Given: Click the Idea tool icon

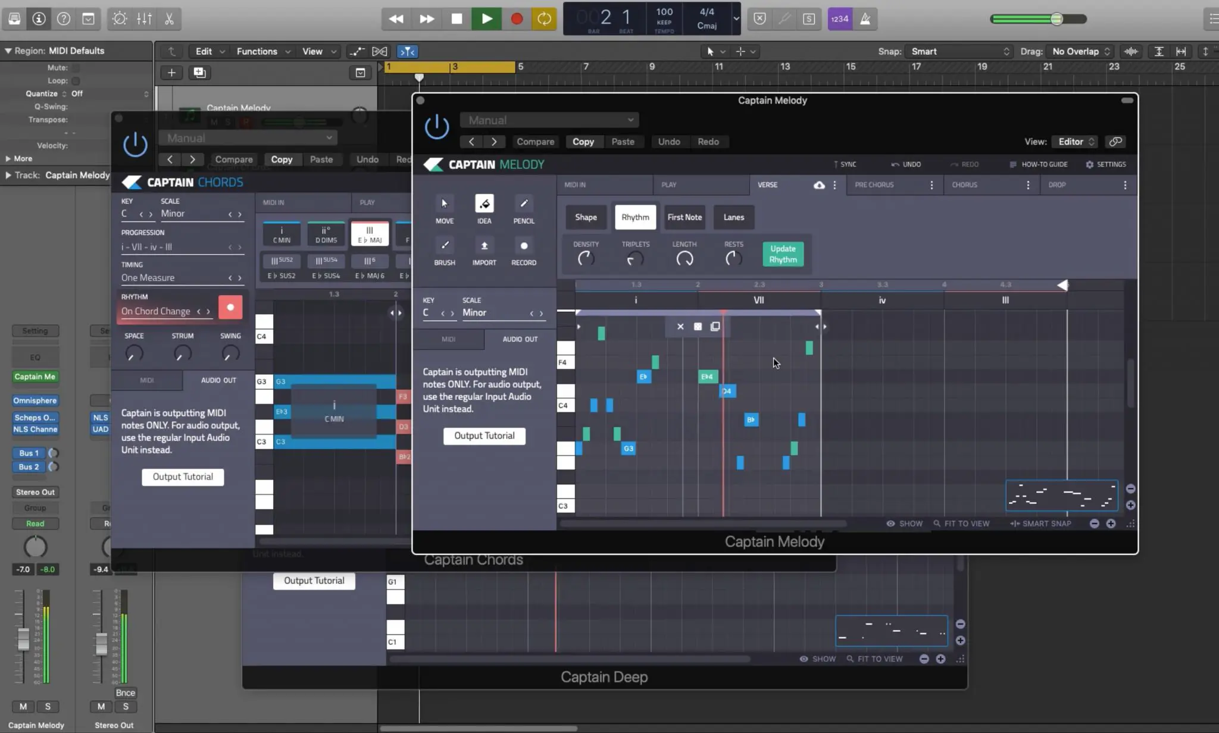Looking at the screenshot, I should (484, 204).
